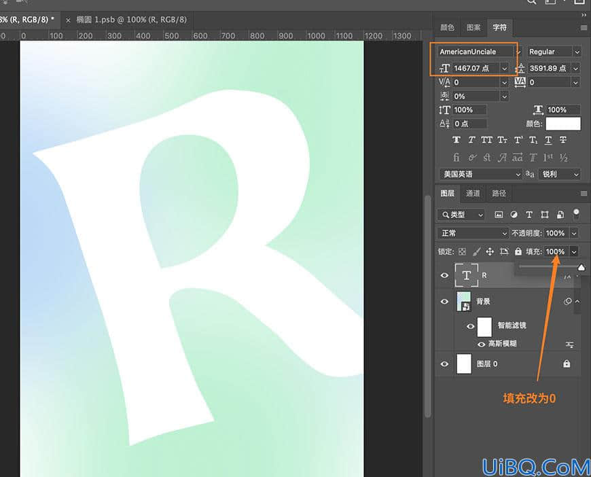The width and height of the screenshot is (591, 477).
Task: Filter layers by type layers
Action: point(529,215)
